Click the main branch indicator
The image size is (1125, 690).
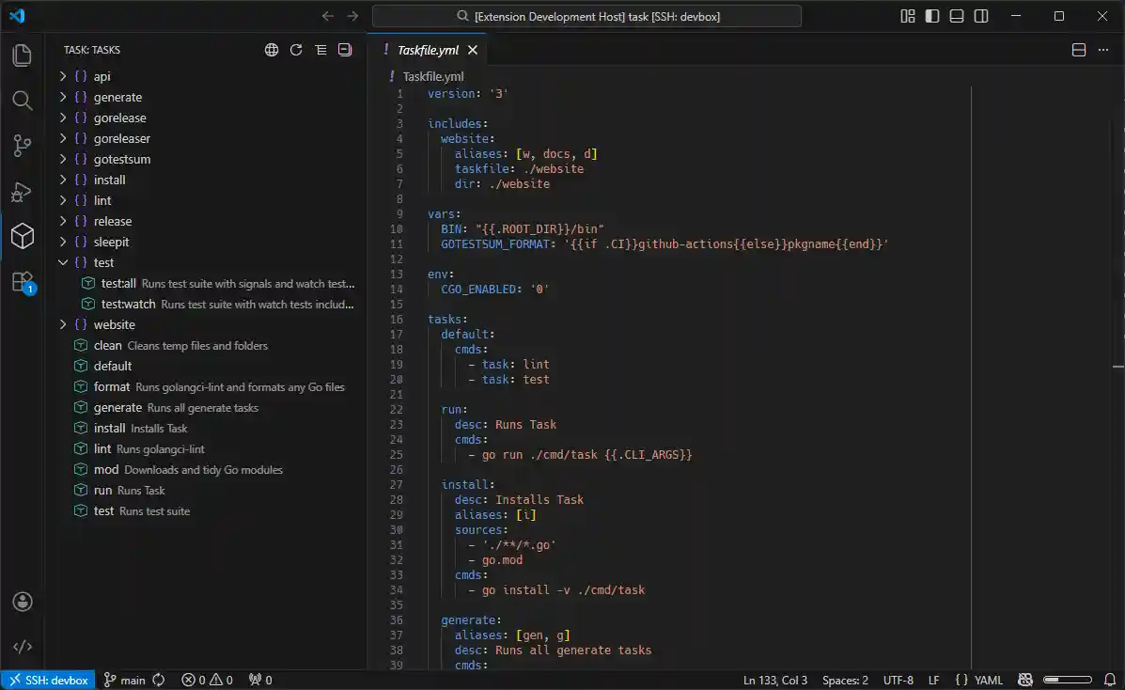[x=126, y=680]
